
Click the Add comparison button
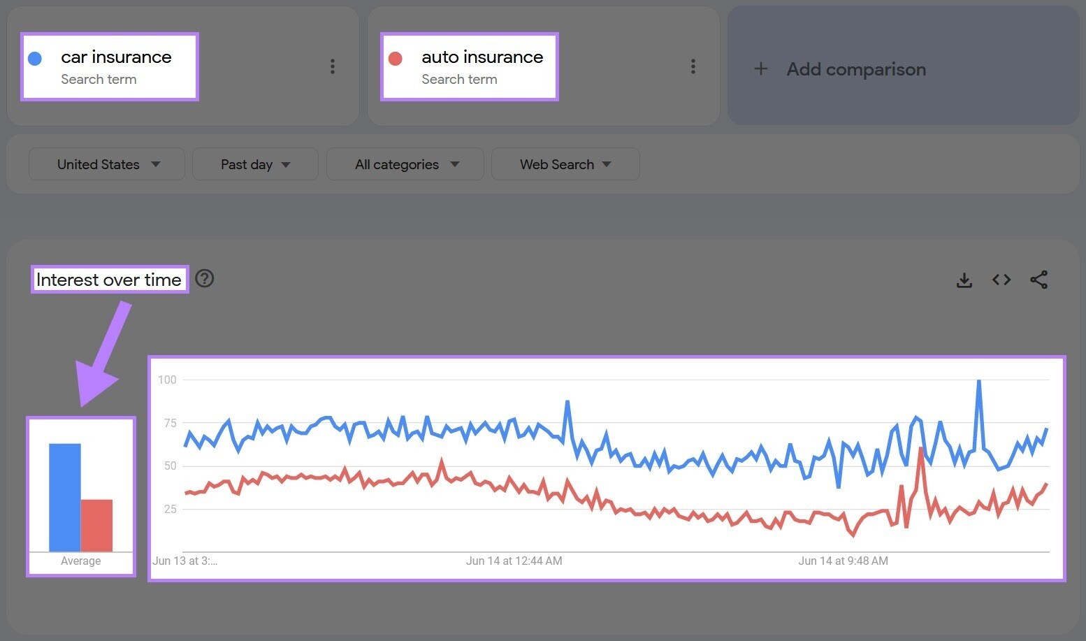(839, 69)
